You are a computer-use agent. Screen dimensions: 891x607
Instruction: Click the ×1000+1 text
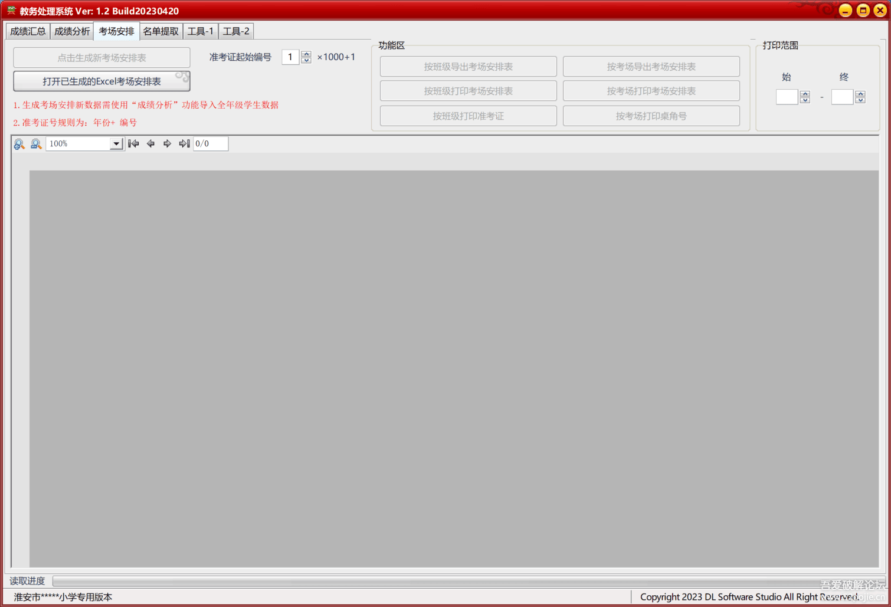point(336,57)
